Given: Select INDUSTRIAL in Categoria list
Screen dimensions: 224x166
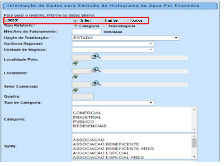Looking at the screenshot, I should [87, 117].
